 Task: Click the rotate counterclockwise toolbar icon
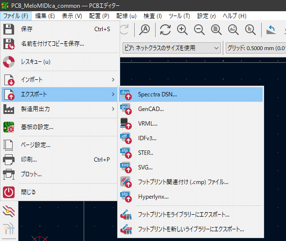click(x=271, y=30)
